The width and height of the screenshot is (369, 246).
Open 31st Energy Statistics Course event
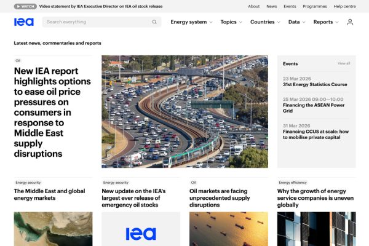[x=315, y=84]
